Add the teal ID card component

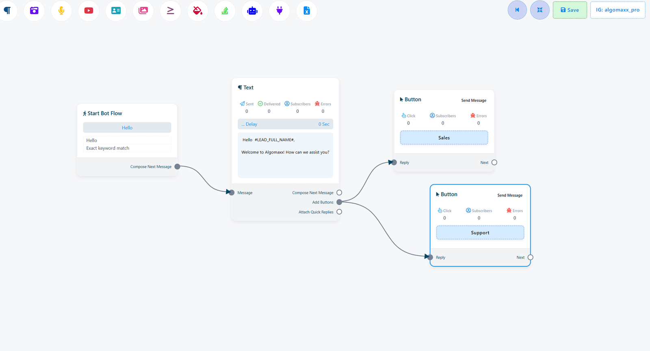[x=116, y=11]
